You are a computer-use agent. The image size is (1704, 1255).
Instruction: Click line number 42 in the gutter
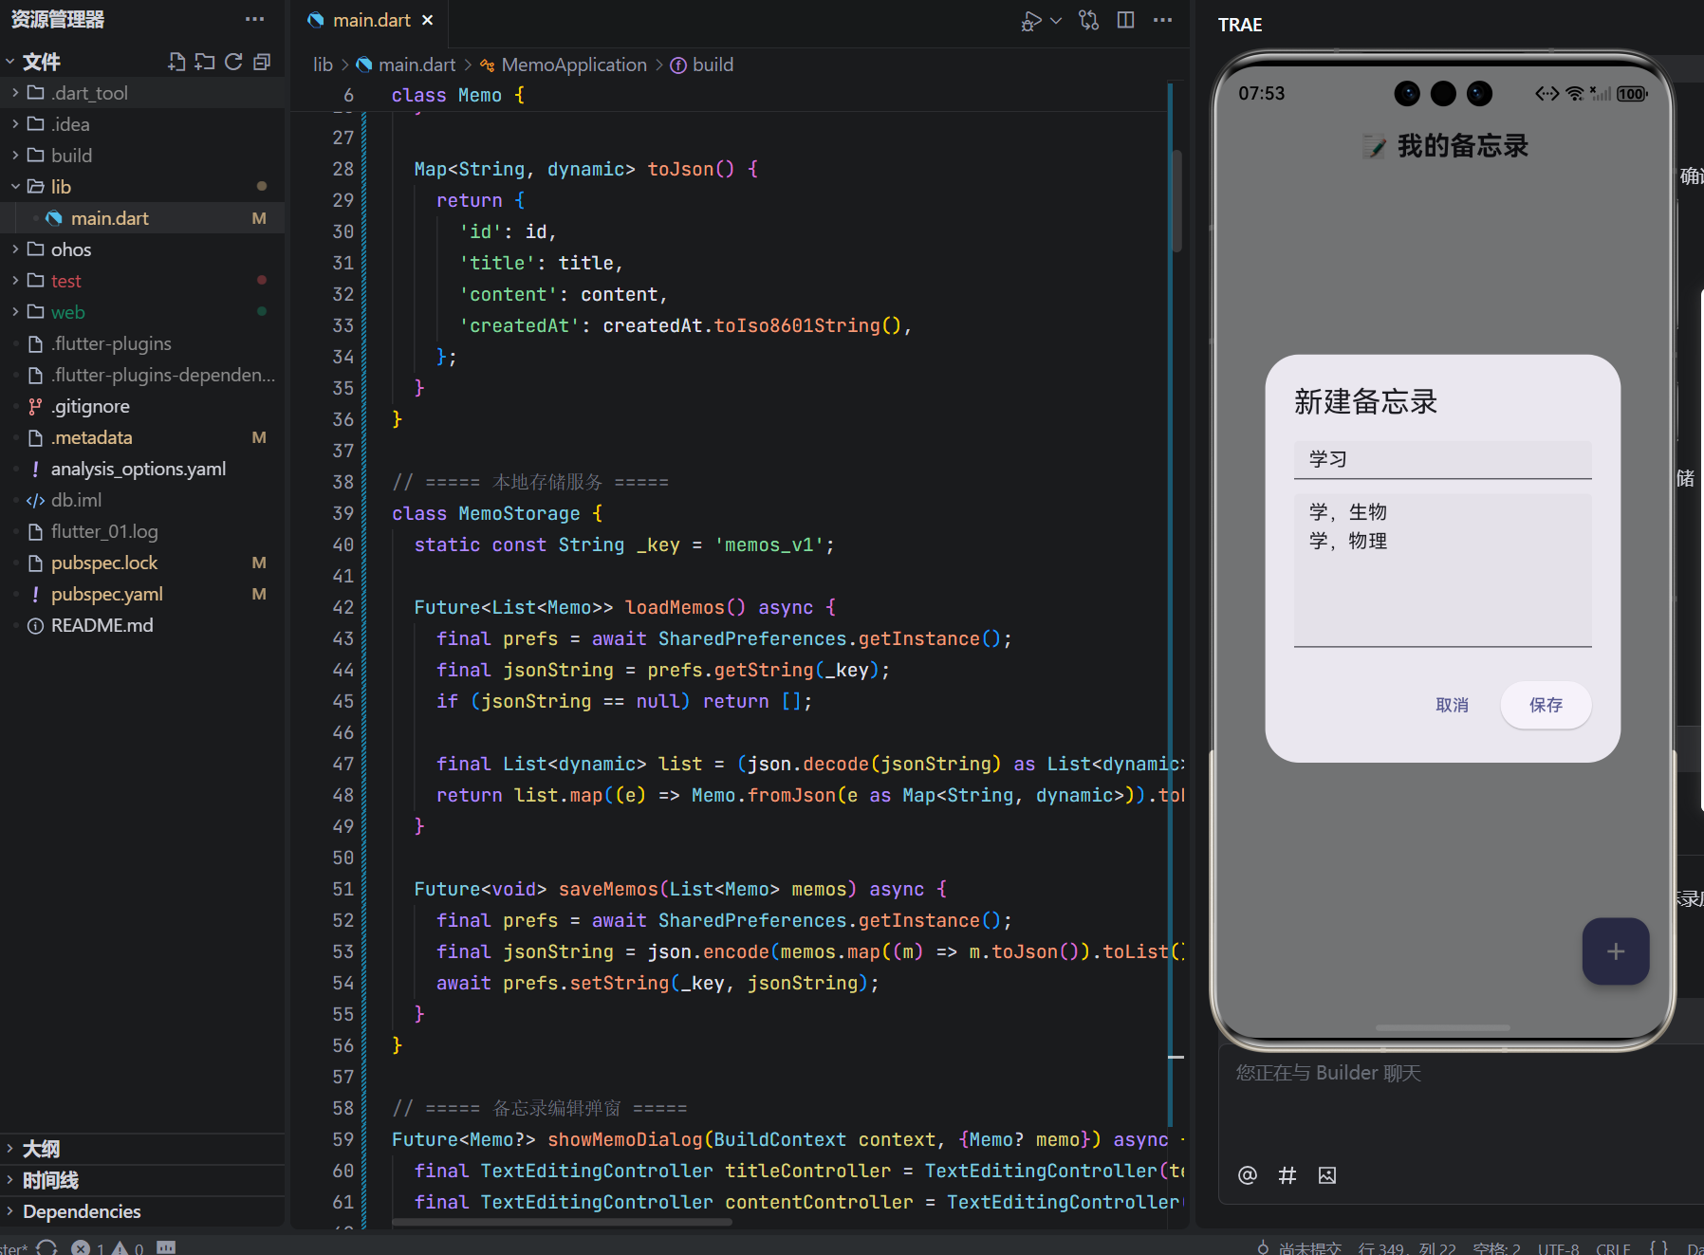[343, 607]
